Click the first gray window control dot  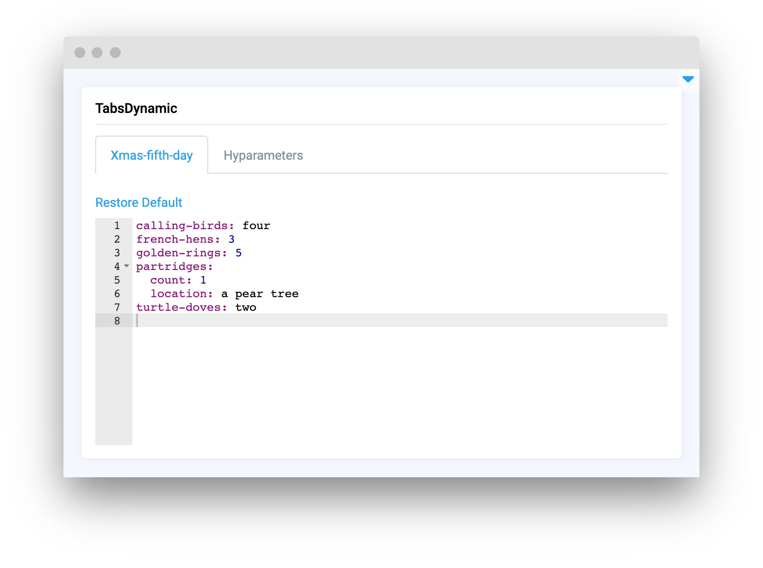pos(80,53)
